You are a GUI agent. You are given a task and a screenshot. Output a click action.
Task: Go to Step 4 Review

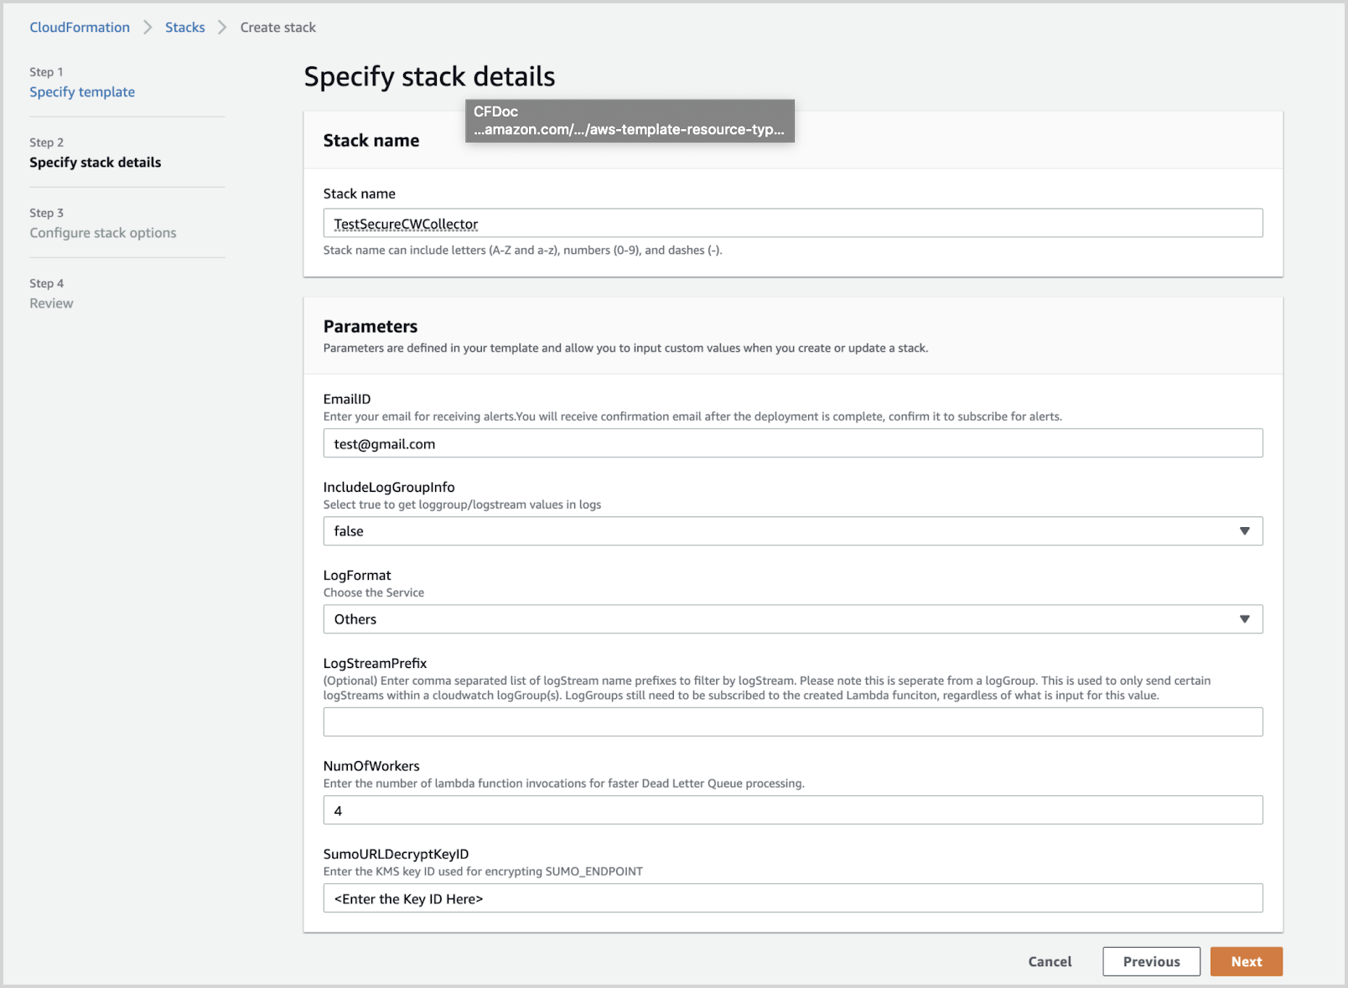coord(51,303)
